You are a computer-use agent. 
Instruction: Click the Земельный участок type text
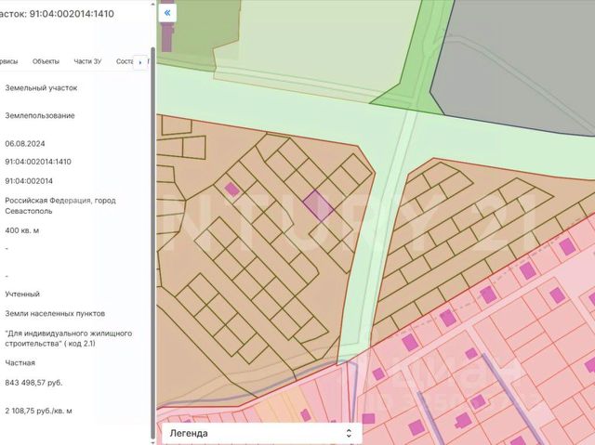click(41, 87)
